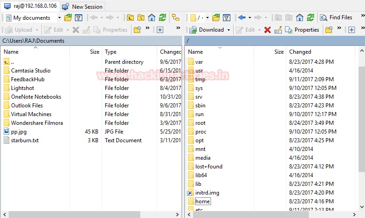
Task: Click the local Edit button
Action: click(53, 30)
